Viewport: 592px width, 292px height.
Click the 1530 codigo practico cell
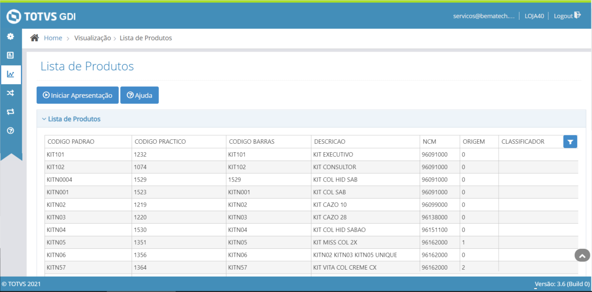[179, 230]
